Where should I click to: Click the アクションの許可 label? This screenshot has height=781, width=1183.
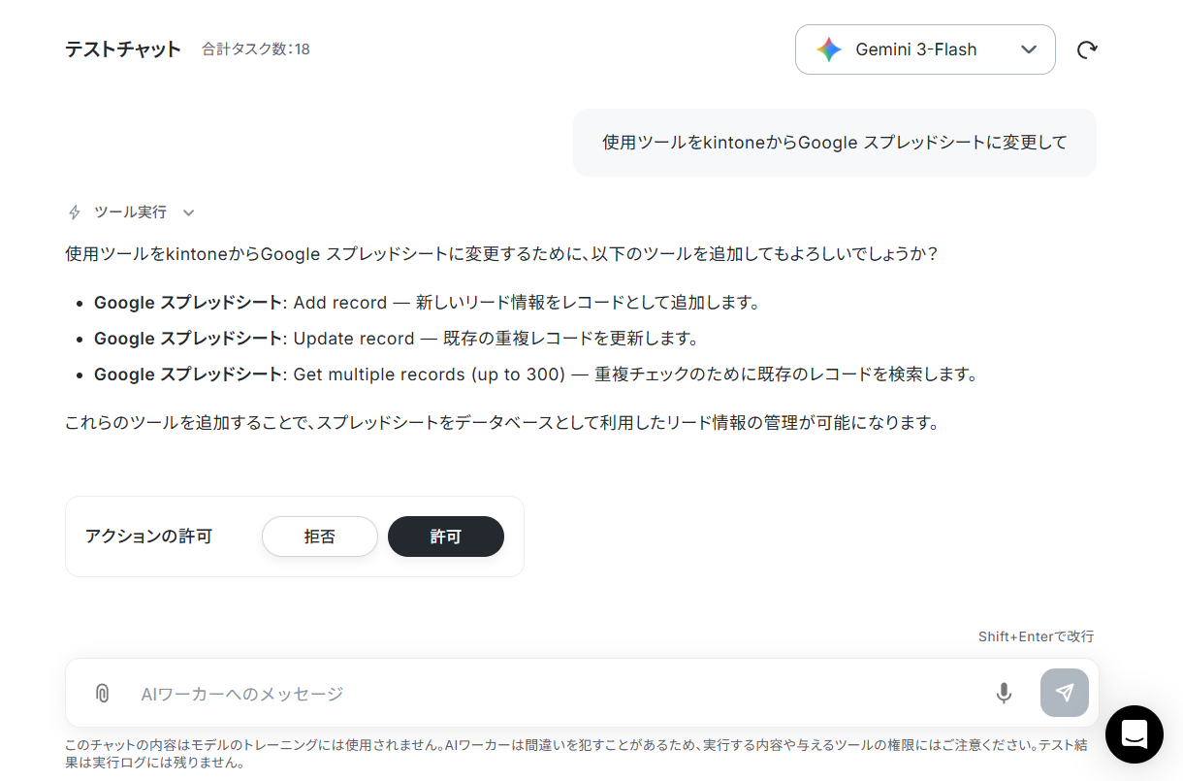coord(148,537)
